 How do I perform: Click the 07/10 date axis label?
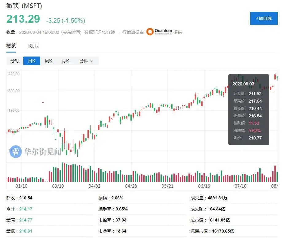(x=240, y=186)
